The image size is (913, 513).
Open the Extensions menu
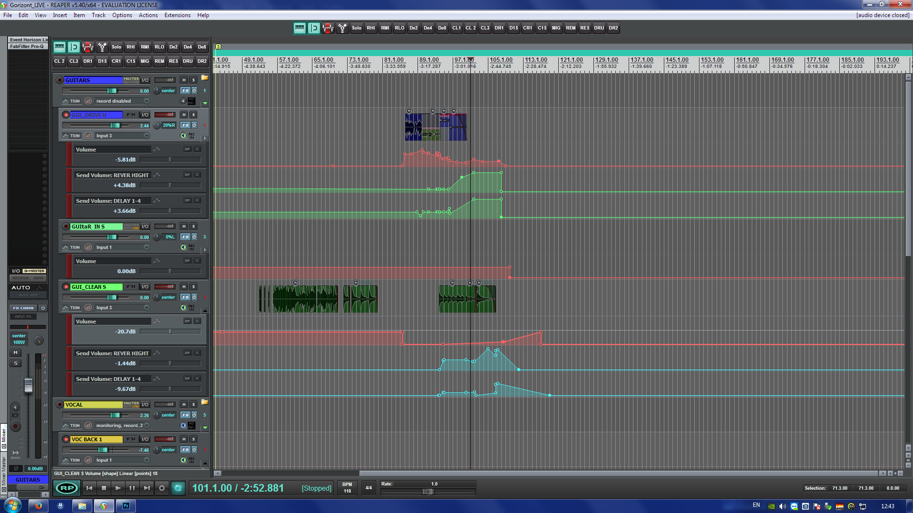point(177,15)
